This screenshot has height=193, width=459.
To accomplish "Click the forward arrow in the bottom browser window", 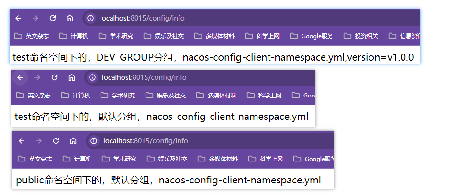I will [x=39, y=141].
